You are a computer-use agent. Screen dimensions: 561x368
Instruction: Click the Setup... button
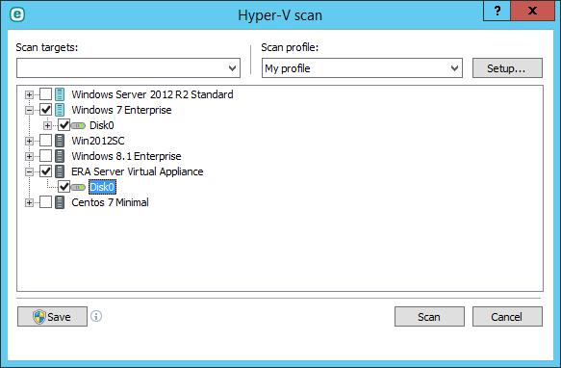(x=507, y=67)
